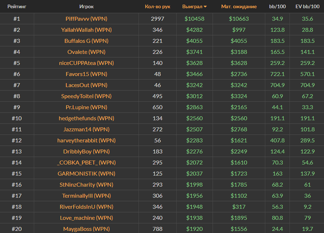Screen dimensions: 324x233
Task: Click the Игрок column header
Action: coord(87,6)
